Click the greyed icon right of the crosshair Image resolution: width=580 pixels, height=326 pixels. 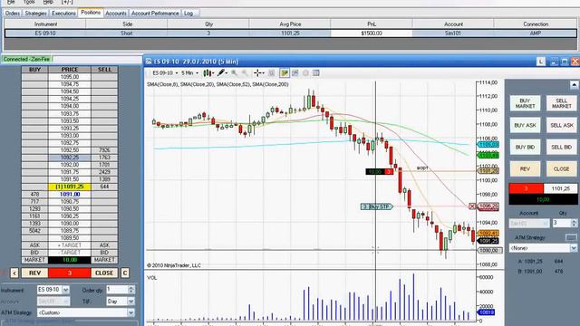(x=272, y=73)
